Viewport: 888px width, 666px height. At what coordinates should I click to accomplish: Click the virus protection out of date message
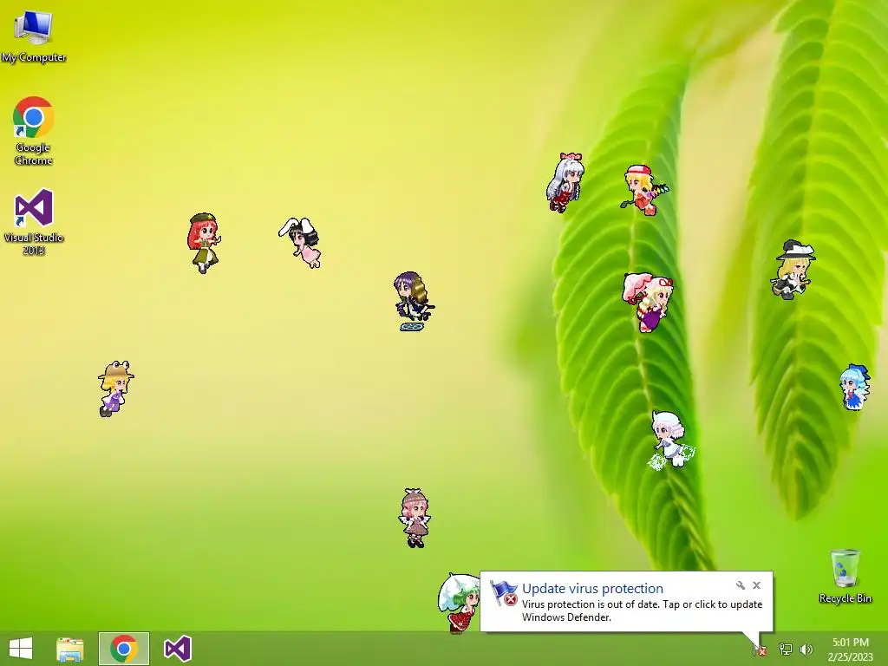point(643,610)
